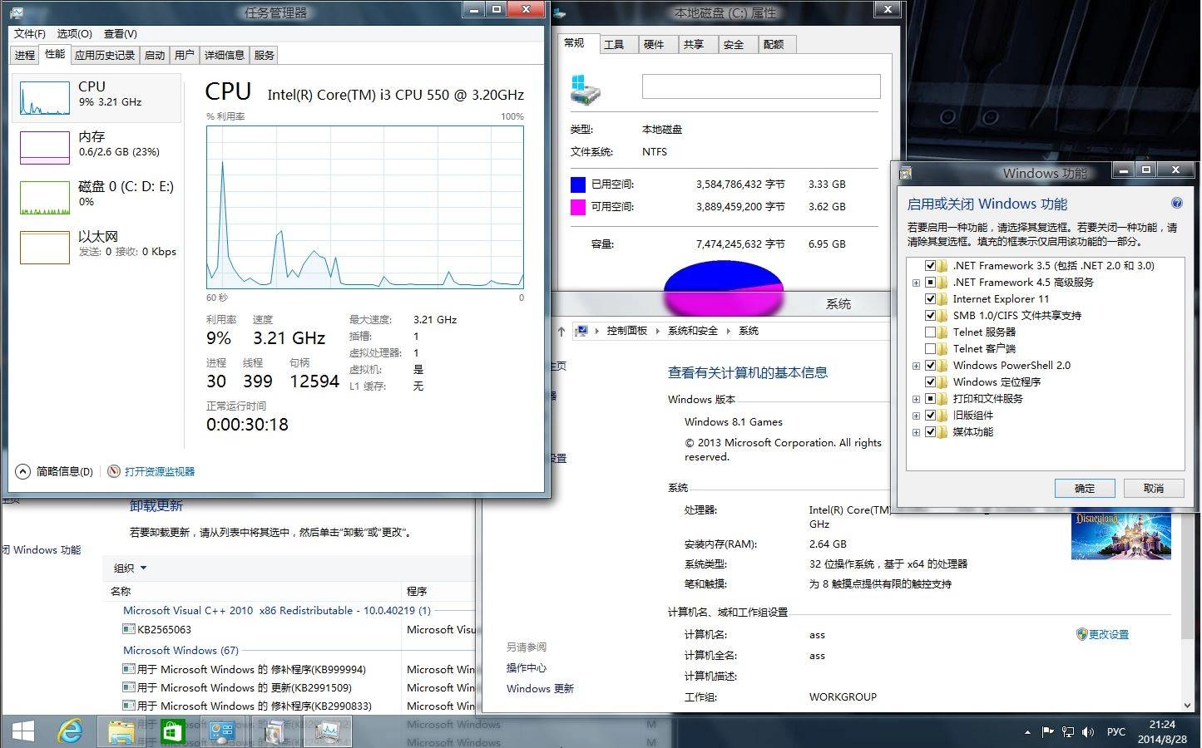Expand 媒体功能 tree node
Viewport: 1202px width, 748px height.
(x=916, y=432)
